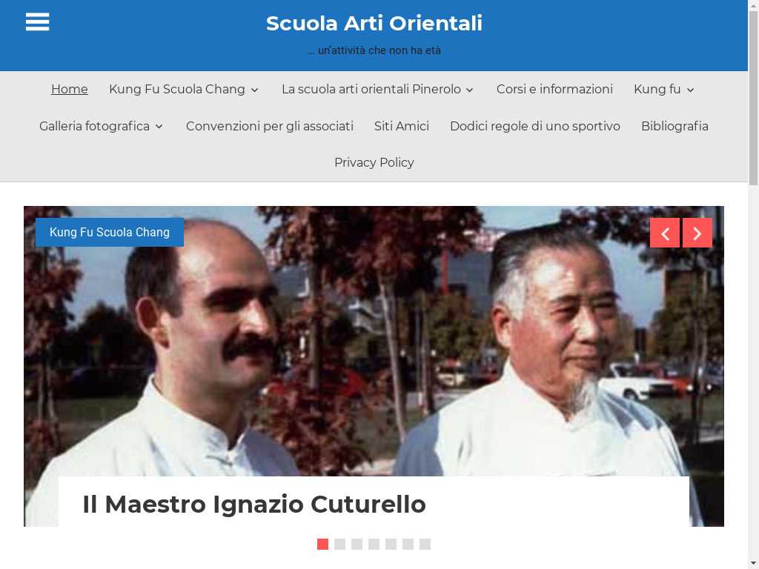Click the Kung Fu Scuola Chang category badge
This screenshot has height=569, width=759.
pyautogui.click(x=110, y=232)
